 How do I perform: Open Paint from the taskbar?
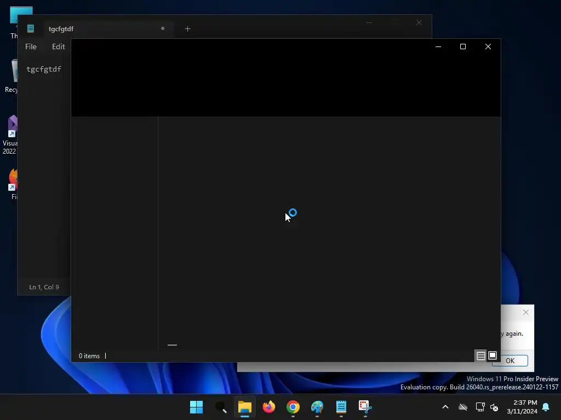pos(317,407)
